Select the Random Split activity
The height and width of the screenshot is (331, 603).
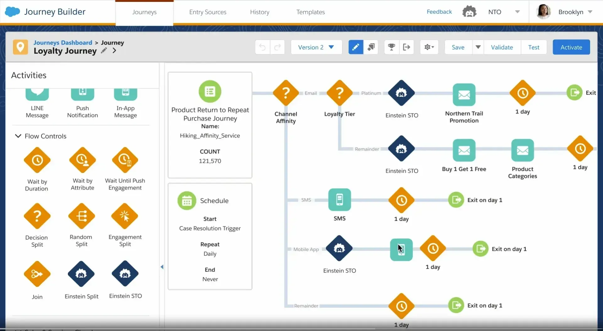pyautogui.click(x=81, y=216)
